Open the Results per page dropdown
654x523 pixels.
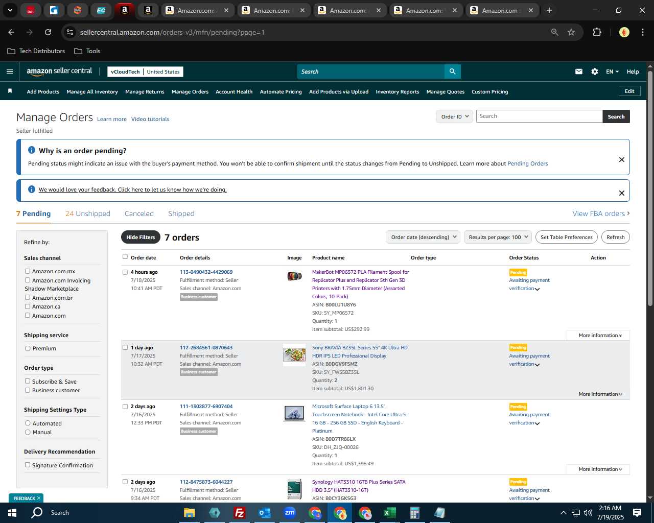pyautogui.click(x=498, y=237)
